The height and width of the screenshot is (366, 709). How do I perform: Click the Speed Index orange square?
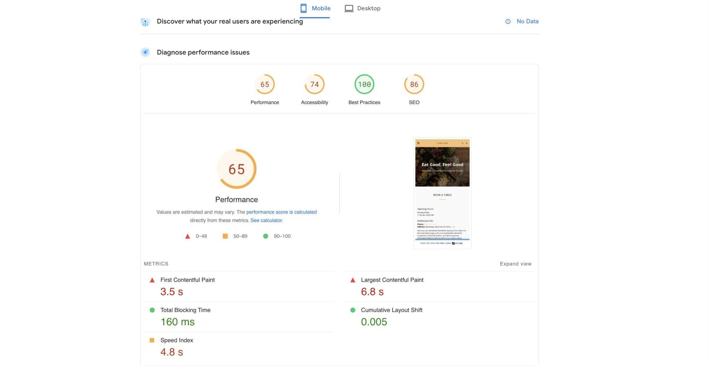click(x=152, y=340)
